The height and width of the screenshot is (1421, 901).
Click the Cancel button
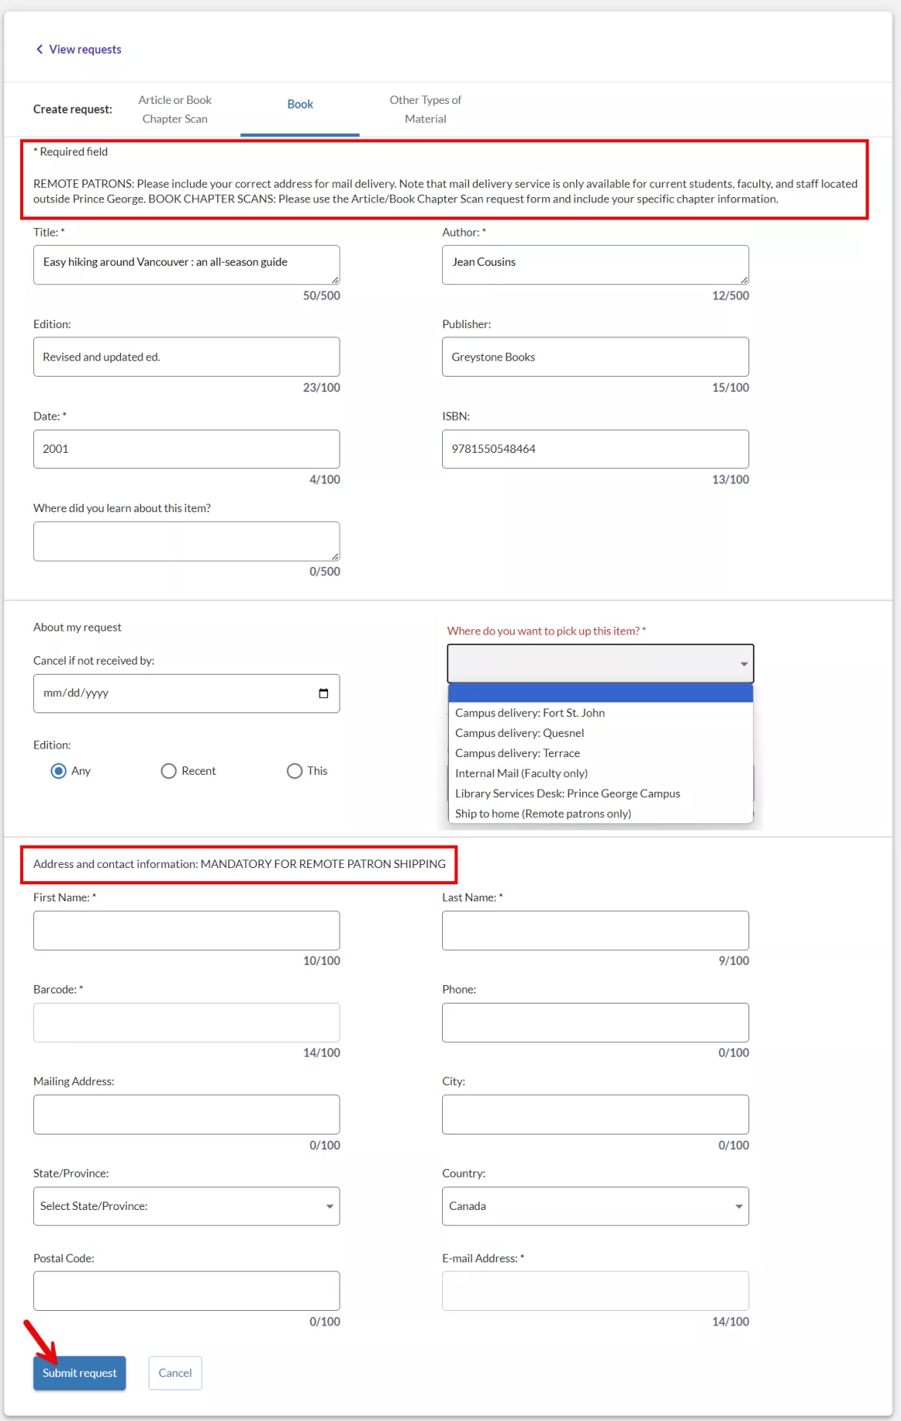[x=175, y=1373]
